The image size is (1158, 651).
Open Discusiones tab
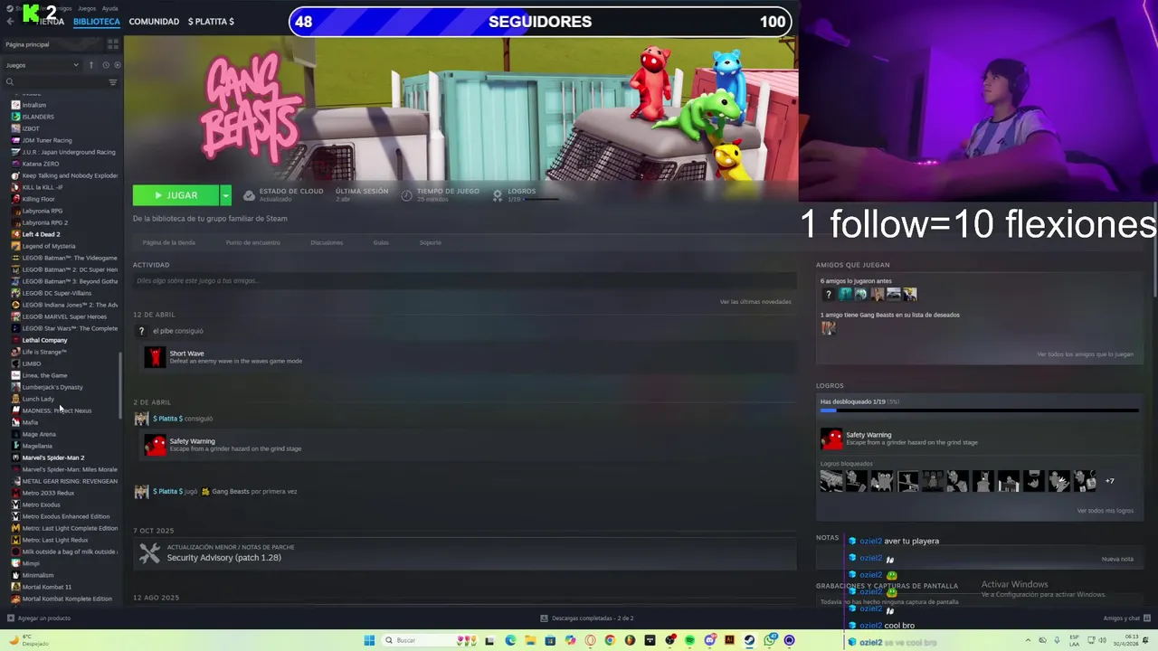(x=327, y=242)
